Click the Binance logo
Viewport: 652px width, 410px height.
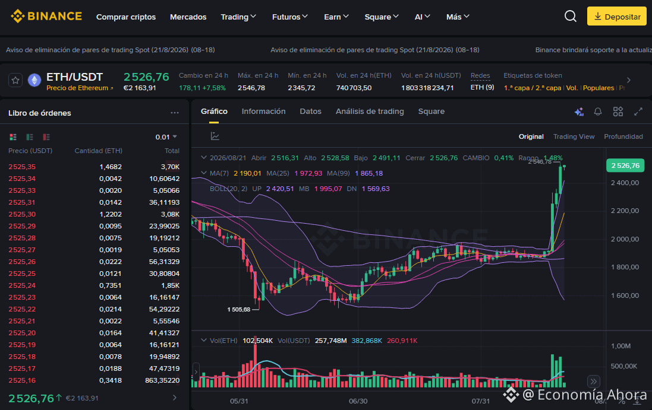(x=46, y=17)
